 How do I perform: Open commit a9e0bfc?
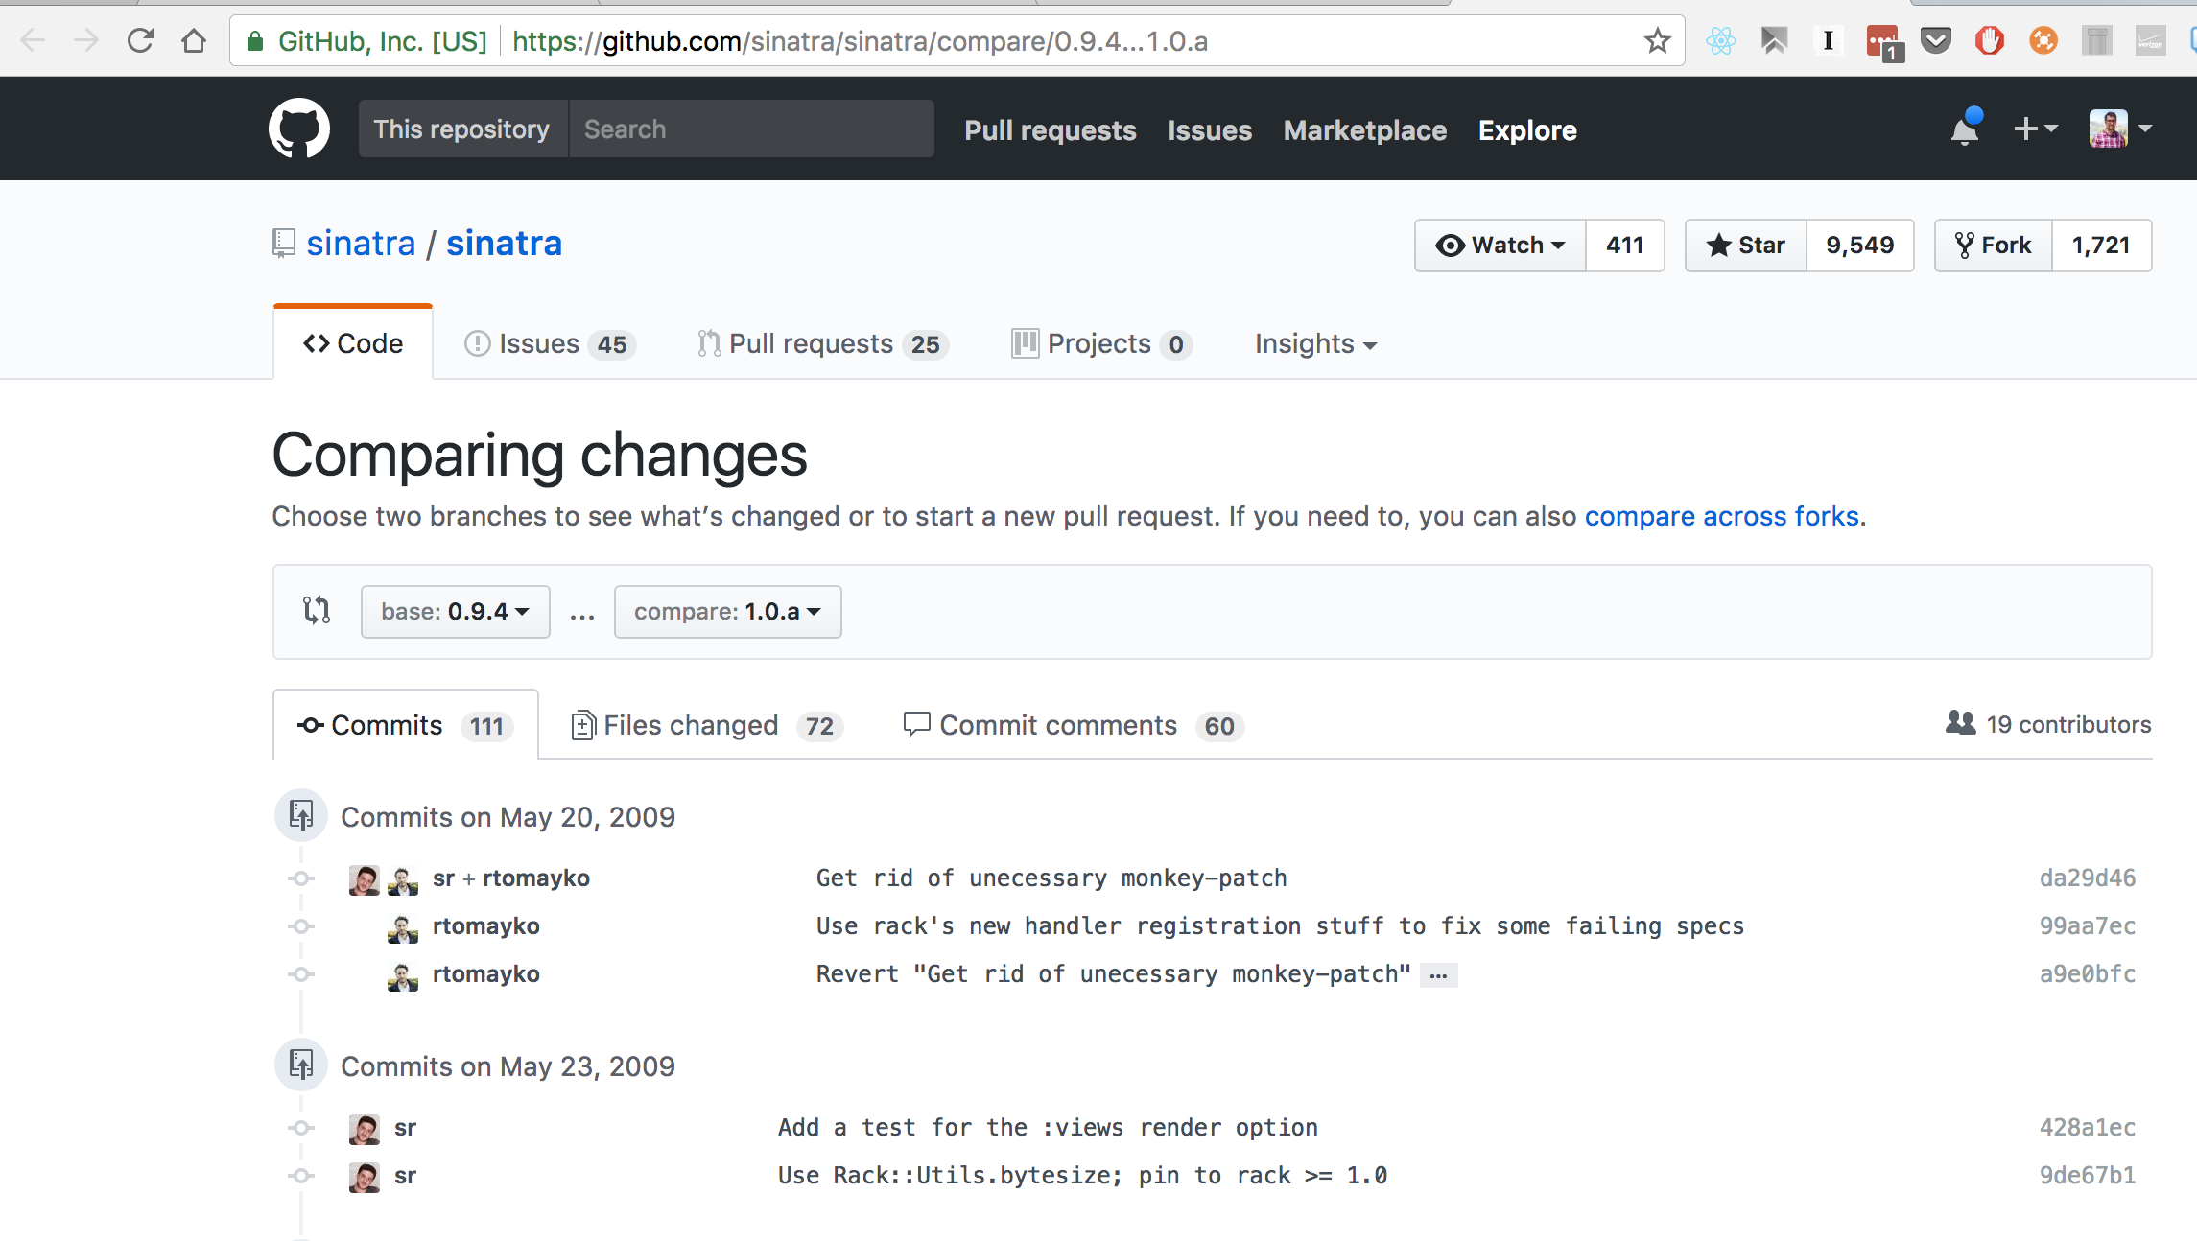2088,974
